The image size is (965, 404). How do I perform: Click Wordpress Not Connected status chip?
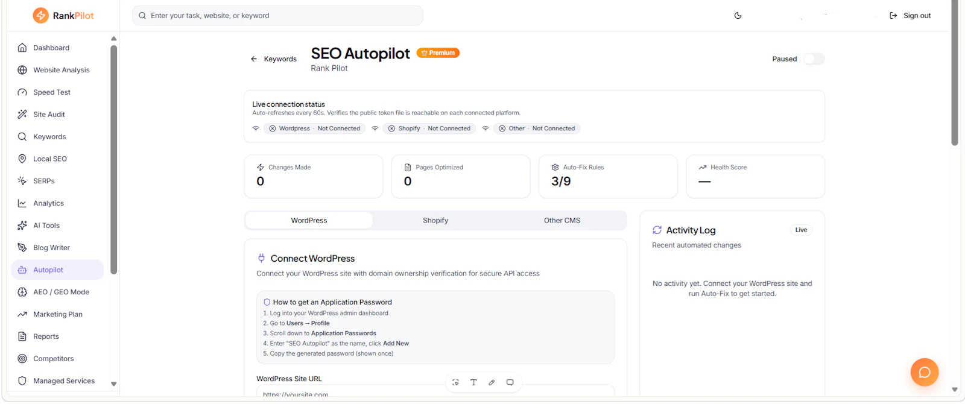tap(314, 128)
